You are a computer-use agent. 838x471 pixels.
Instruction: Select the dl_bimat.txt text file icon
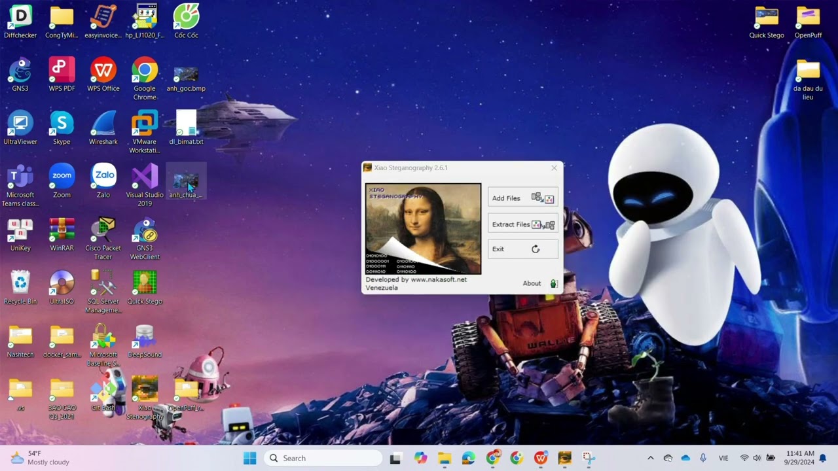(x=186, y=126)
